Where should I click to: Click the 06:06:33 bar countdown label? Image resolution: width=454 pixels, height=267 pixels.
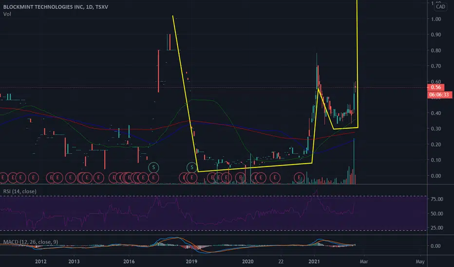click(x=439, y=95)
